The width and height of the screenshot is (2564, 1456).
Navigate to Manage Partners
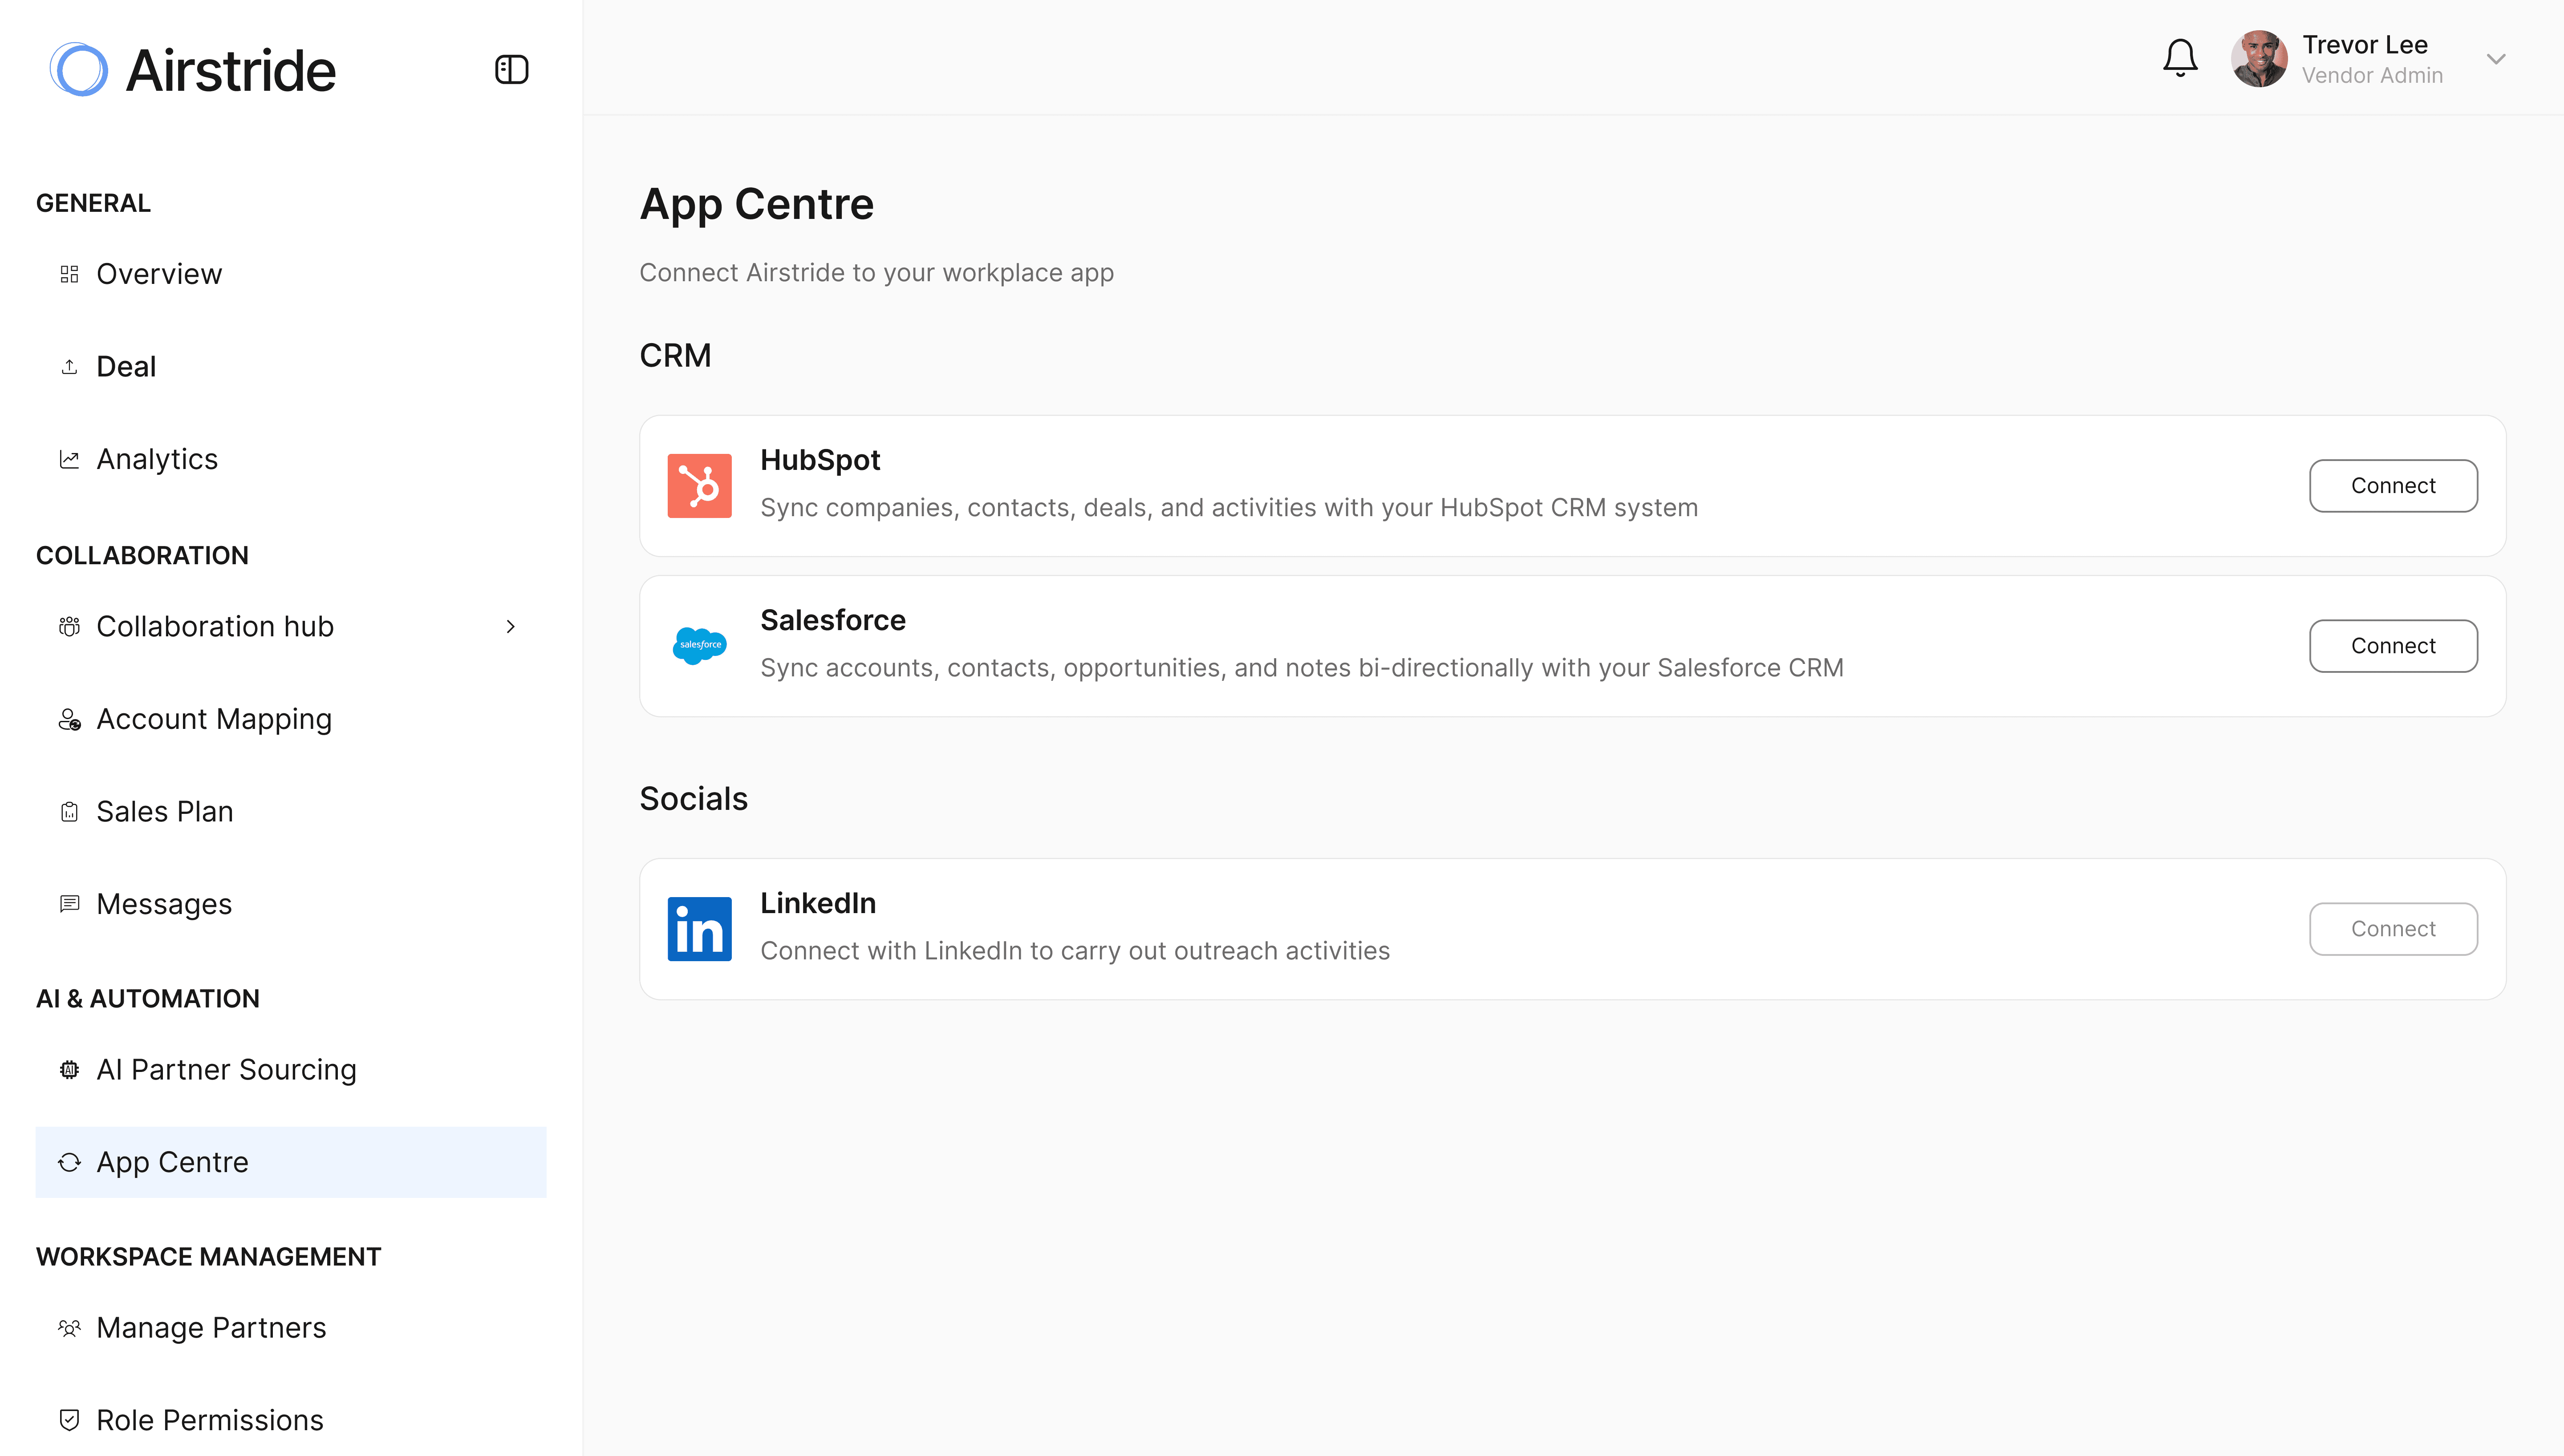(210, 1327)
